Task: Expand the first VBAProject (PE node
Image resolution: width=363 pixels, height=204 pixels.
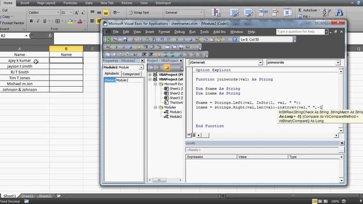Action: tap(150, 75)
